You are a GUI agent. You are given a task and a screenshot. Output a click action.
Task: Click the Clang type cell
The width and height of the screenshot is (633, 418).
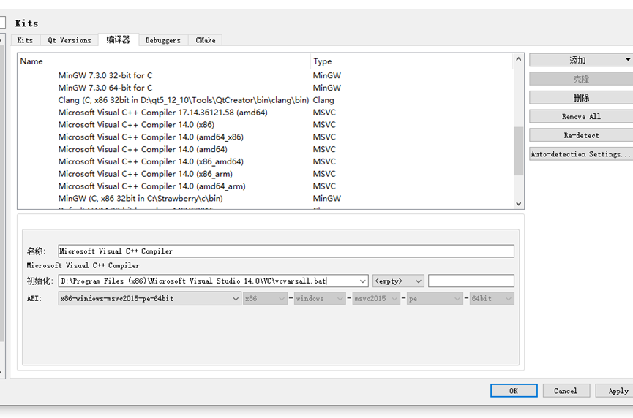(323, 100)
